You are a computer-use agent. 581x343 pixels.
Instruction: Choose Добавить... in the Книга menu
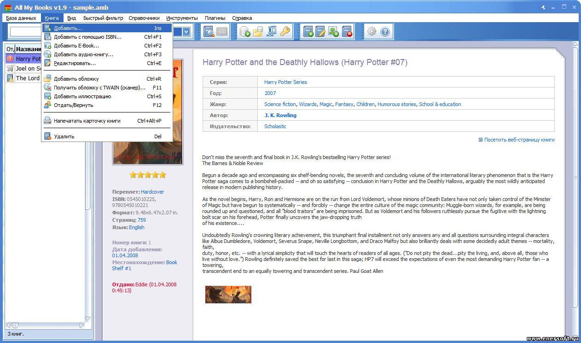[x=107, y=28]
